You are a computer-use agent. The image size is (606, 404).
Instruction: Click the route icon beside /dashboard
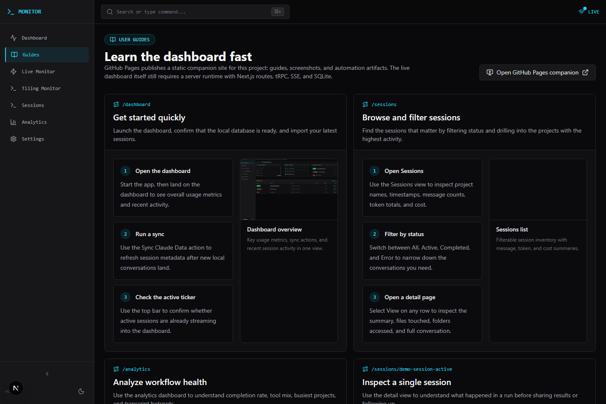coord(116,104)
